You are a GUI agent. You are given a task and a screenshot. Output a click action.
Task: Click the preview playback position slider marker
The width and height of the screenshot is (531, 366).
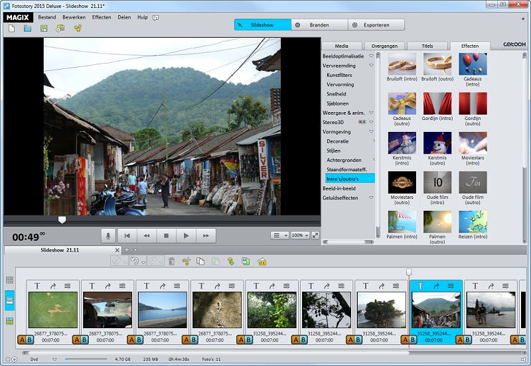coord(62,219)
